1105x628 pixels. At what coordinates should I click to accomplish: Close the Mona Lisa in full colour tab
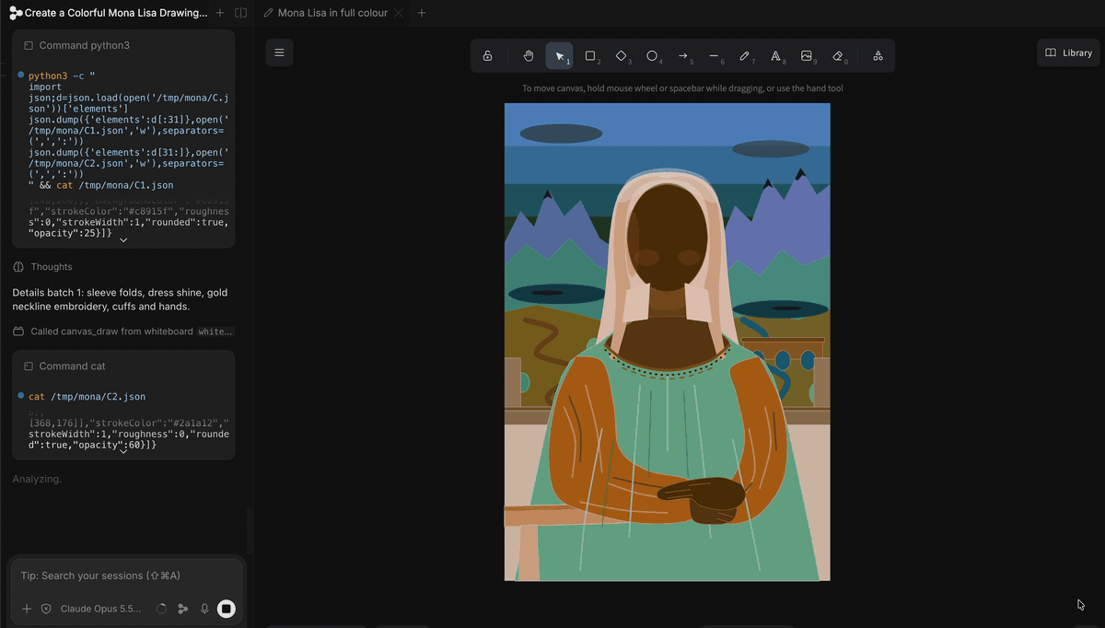point(398,13)
